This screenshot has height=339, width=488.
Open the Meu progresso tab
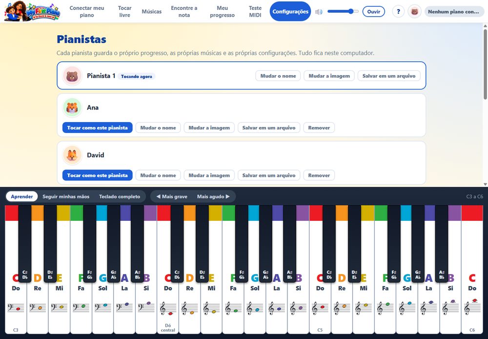[222, 12]
